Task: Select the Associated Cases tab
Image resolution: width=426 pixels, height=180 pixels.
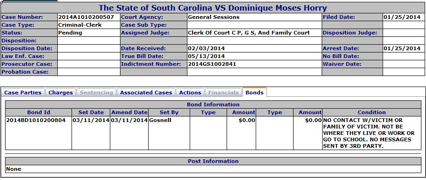Action: pyautogui.click(x=146, y=93)
